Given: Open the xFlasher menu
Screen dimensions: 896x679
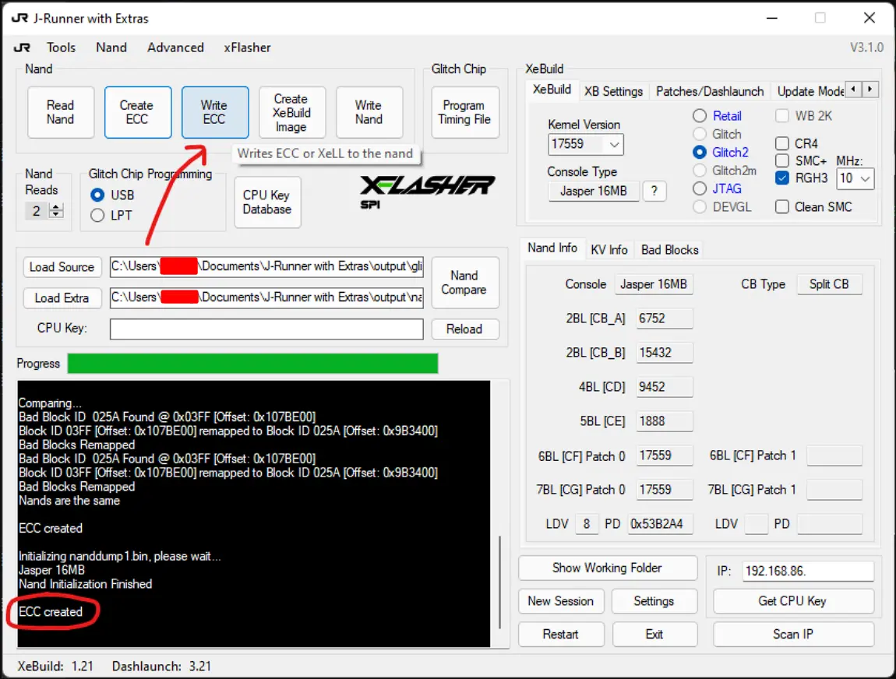Looking at the screenshot, I should click(247, 47).
